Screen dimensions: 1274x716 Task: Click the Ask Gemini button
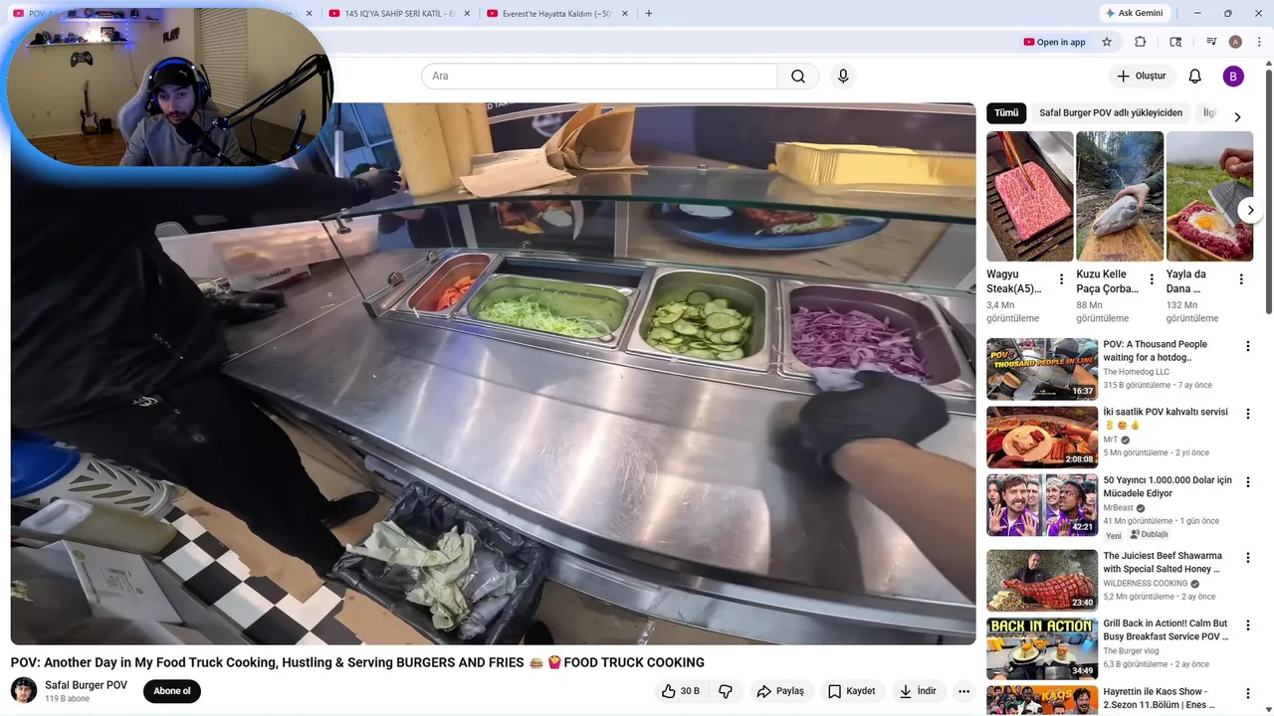pyautogui.click(x=1135, y=13)
